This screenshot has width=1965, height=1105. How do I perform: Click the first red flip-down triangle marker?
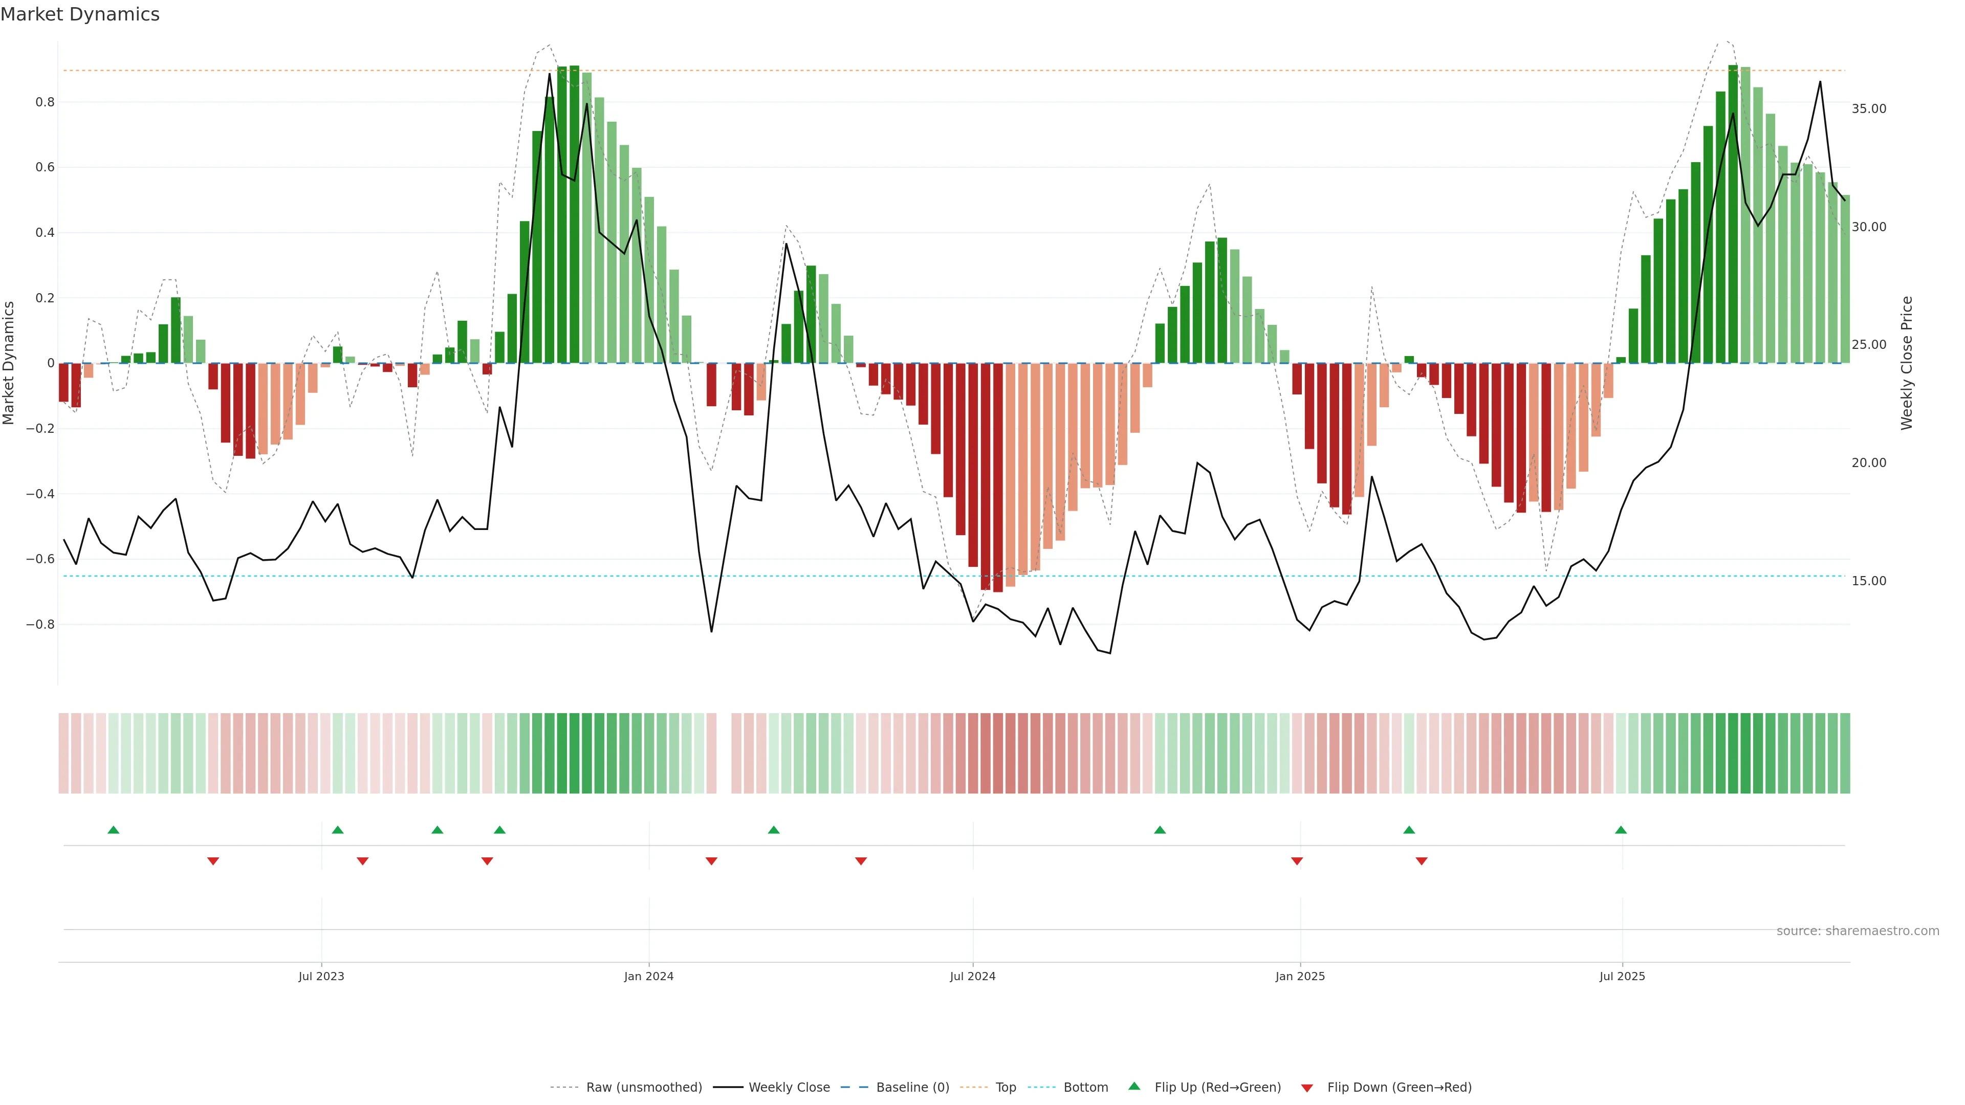(x=213, y=861)
